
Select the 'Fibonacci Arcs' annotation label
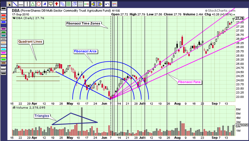coord(85,51)
